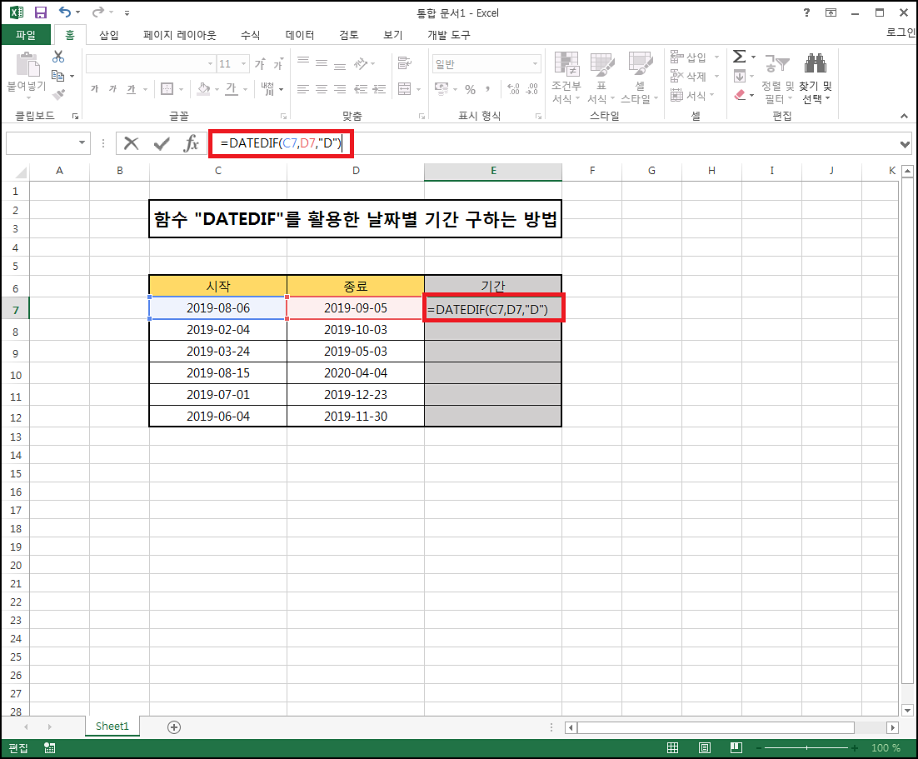Viewport: 918px width, 759px height.
Task: Toggle align right button
Action: (340, 89)
